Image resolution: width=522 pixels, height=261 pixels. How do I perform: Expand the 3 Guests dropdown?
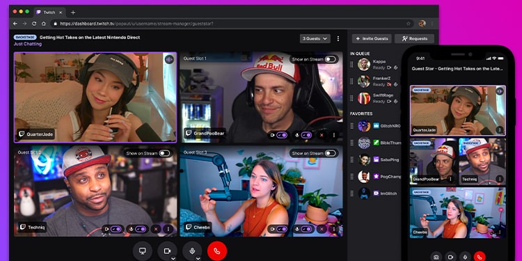click(315, 38)
